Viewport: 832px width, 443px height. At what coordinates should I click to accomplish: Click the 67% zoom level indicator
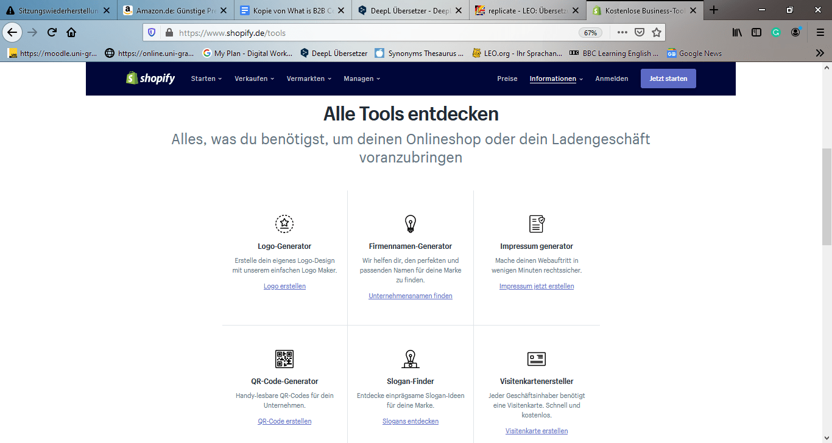[590, 33]
